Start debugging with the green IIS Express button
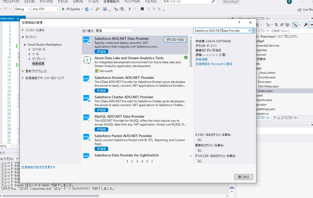Image resolution: width=313 pixels, height=198 pixels. [x=63, y=9]
